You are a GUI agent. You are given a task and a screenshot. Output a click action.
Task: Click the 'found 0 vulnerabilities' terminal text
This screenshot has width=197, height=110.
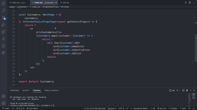[x=22, y=103]
